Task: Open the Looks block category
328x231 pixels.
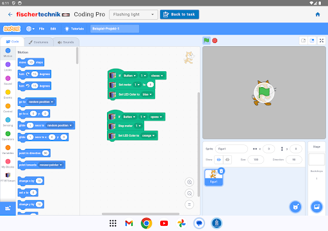Action: click(x=8, y=67)
